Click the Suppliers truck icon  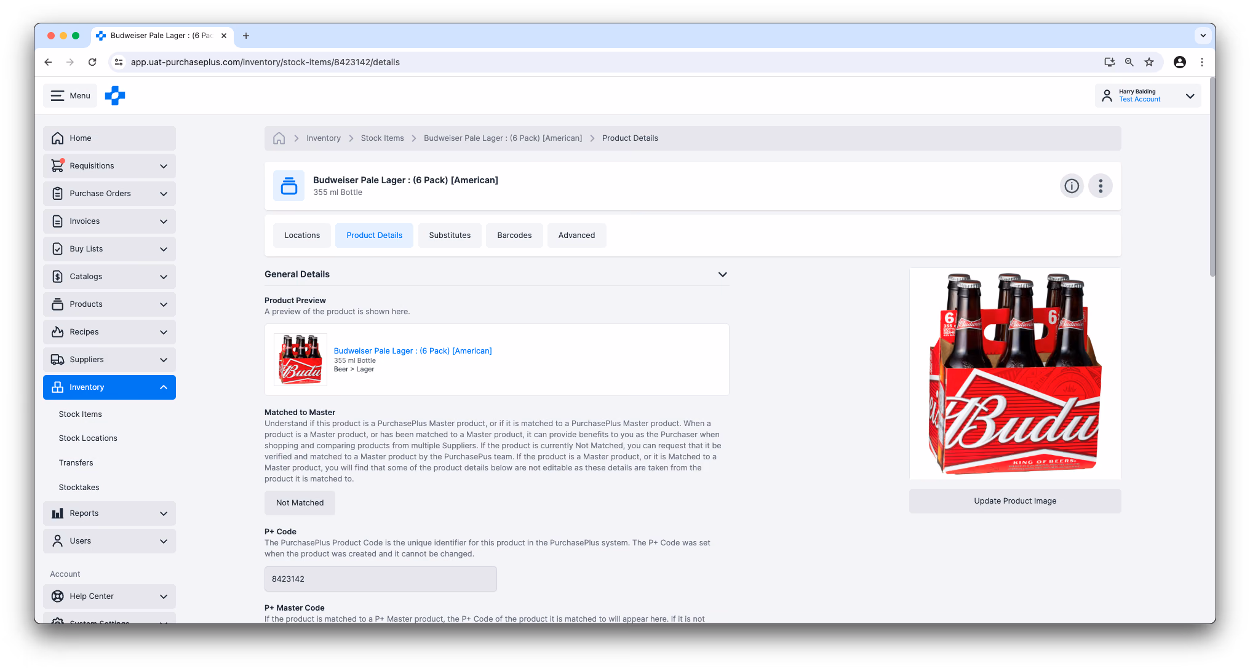(57, 359)
